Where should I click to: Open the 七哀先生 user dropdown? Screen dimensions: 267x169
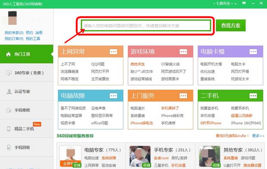(x=225, y=3)
